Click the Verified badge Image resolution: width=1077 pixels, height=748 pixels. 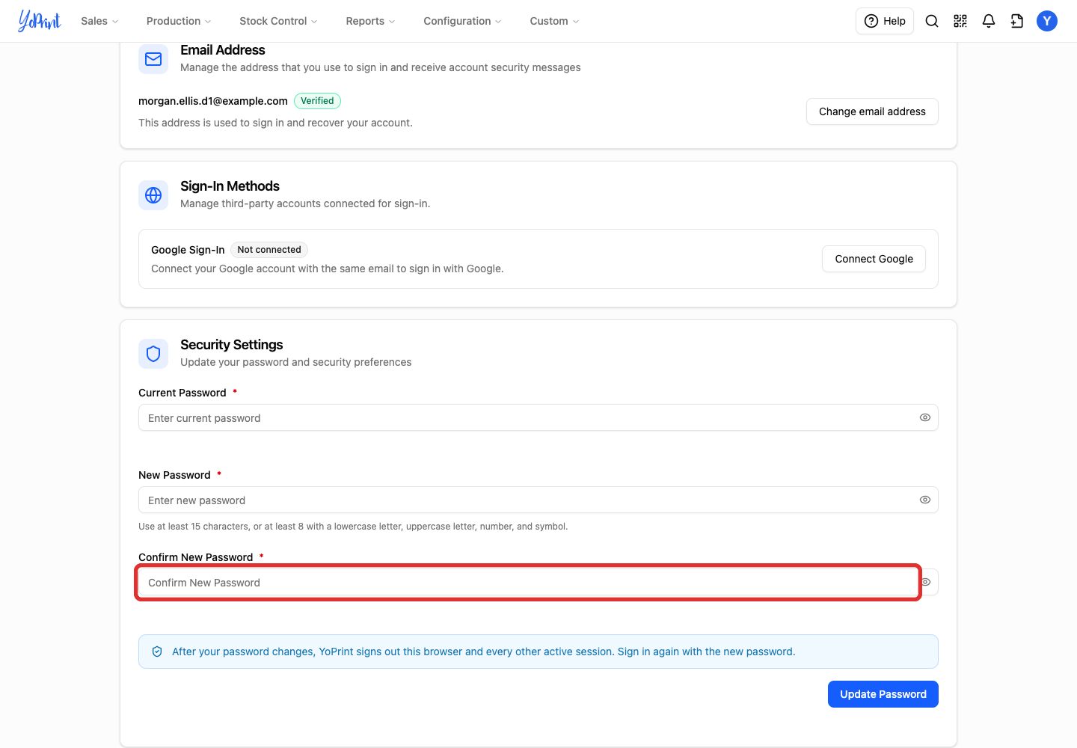(x=317, y=101)
